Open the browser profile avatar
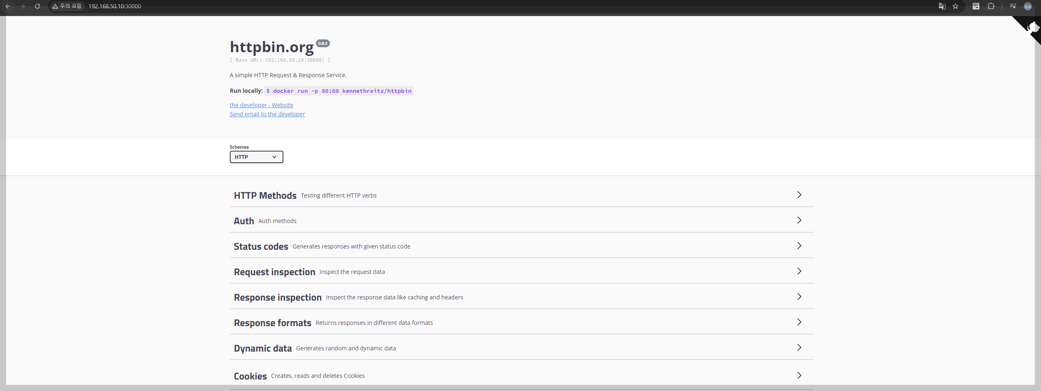 [1027, 6]
